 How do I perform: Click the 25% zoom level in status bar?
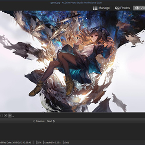click(x=39, y=143)
